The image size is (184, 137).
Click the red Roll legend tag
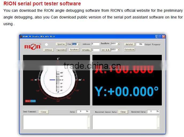[x=28, y=101]
